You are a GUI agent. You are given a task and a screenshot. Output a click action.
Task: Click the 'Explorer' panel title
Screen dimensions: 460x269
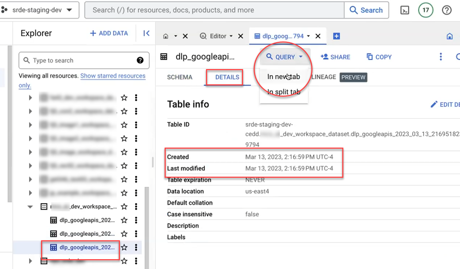[x=36, y=33]
